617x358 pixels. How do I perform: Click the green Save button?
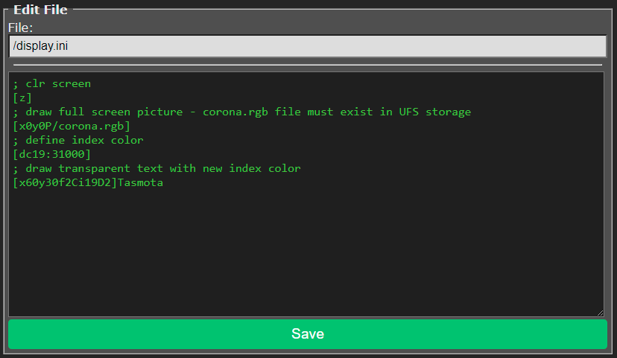[308, 333]
